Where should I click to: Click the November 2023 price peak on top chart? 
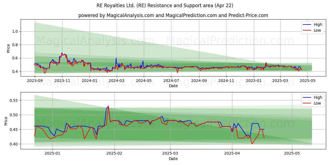tap(62, 53)
